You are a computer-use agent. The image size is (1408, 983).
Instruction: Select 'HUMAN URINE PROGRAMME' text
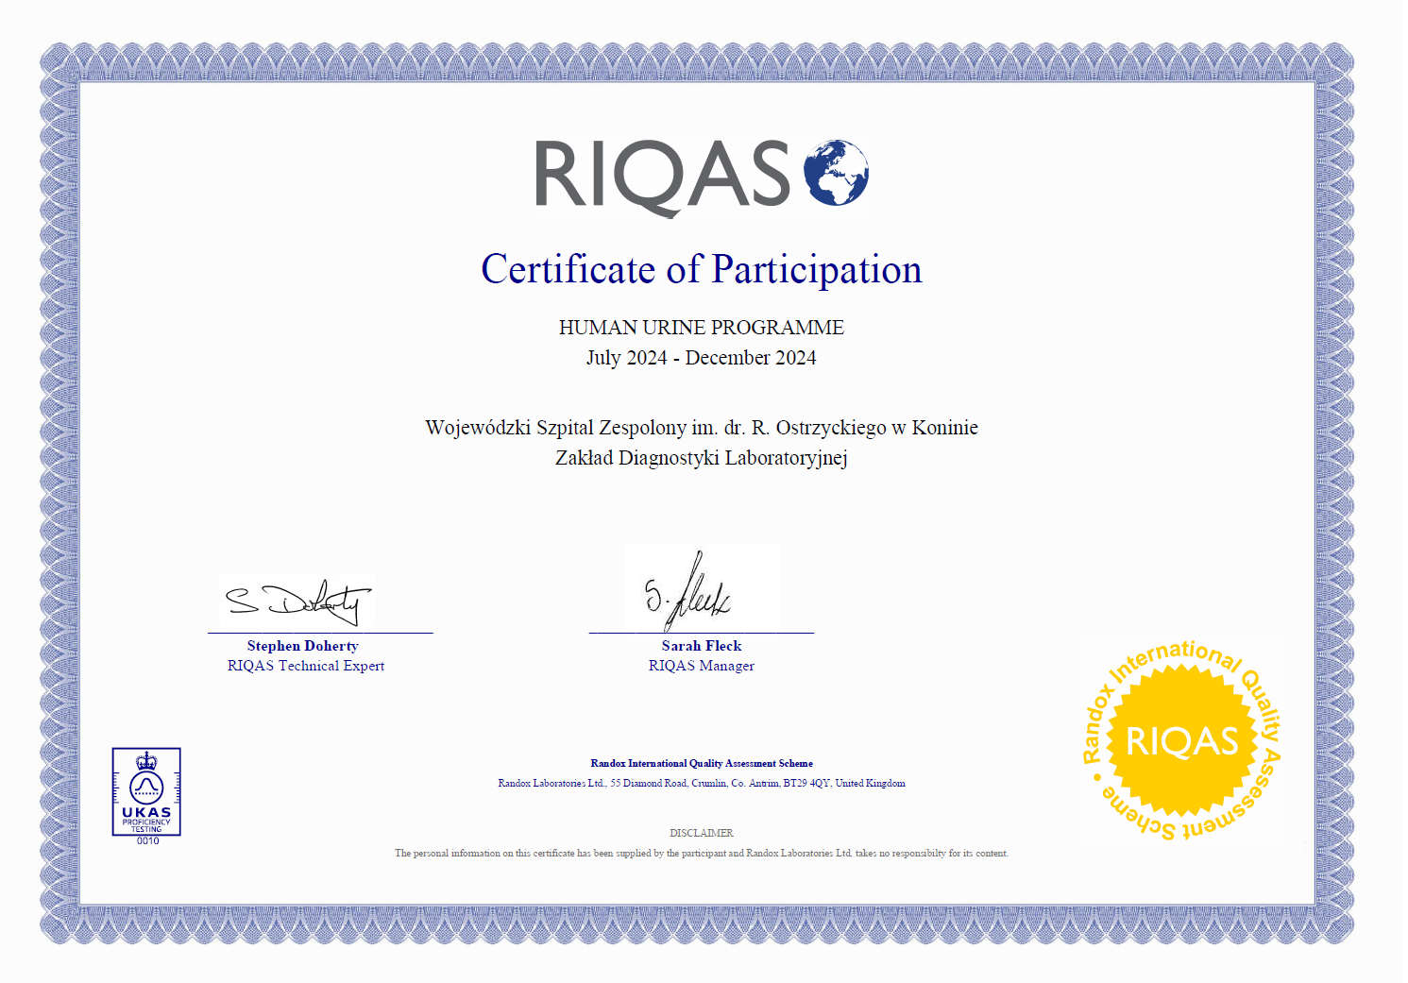(702, 328)
